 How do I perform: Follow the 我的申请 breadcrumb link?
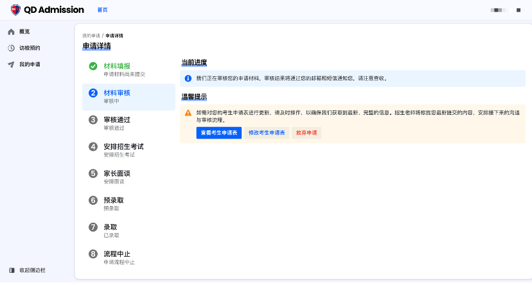pyautogui.click(x=91, y=36)
